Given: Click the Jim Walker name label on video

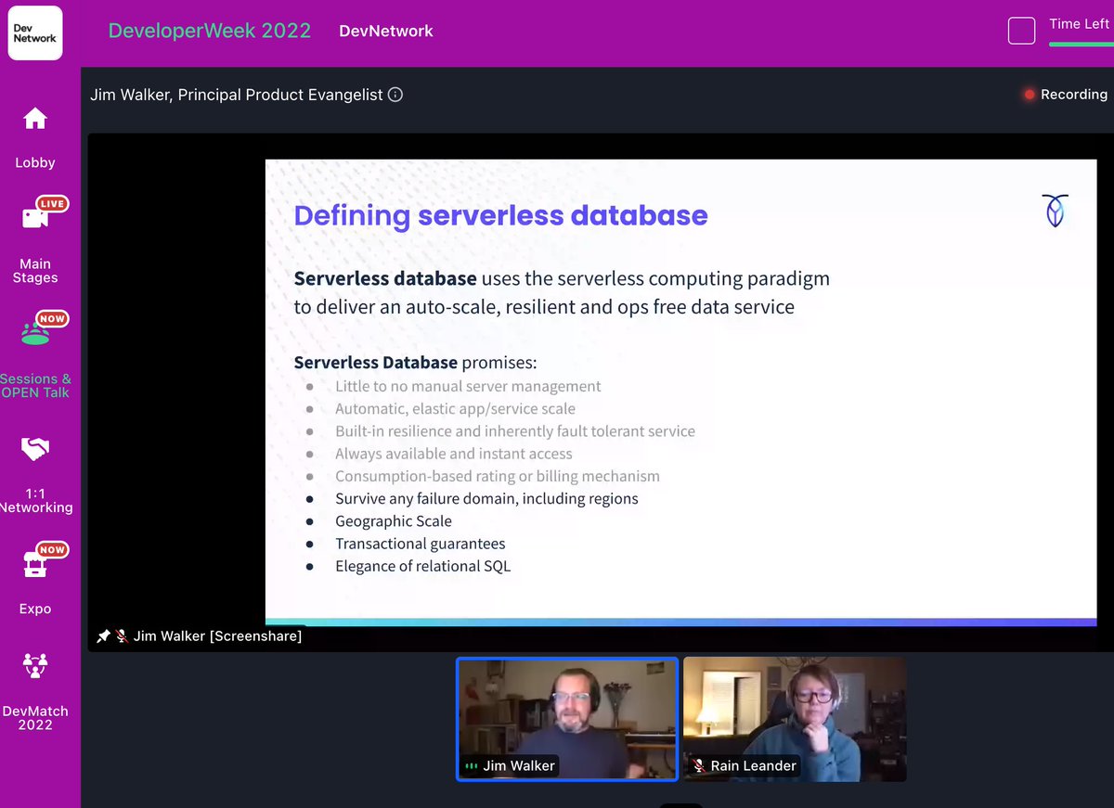Looking at the screenshot, I should pyautogui.click(x=519, y=766).
